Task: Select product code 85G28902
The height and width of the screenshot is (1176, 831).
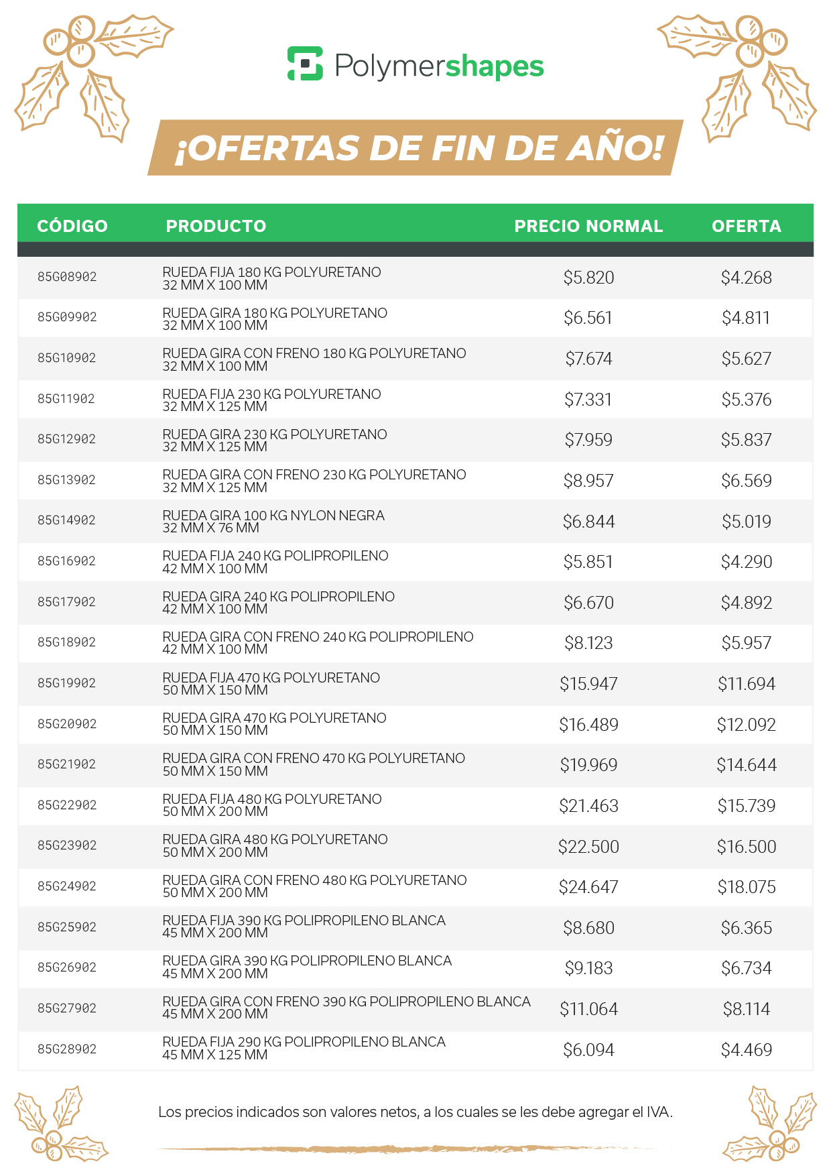Action: click(x=67, y=1049)
